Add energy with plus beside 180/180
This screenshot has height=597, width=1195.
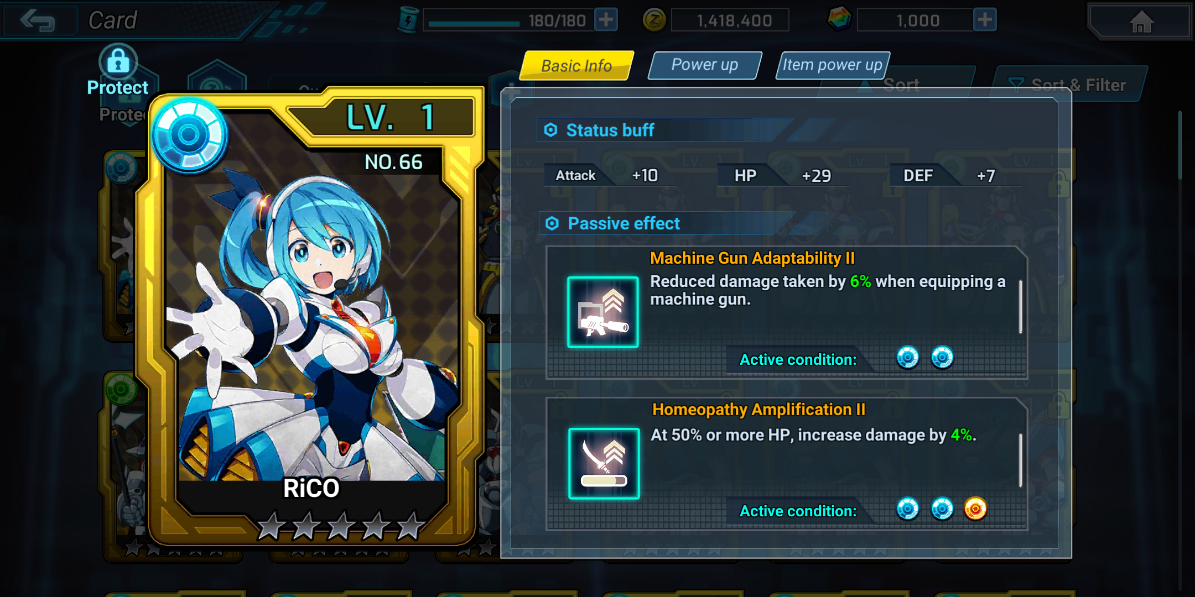(606, 20)
